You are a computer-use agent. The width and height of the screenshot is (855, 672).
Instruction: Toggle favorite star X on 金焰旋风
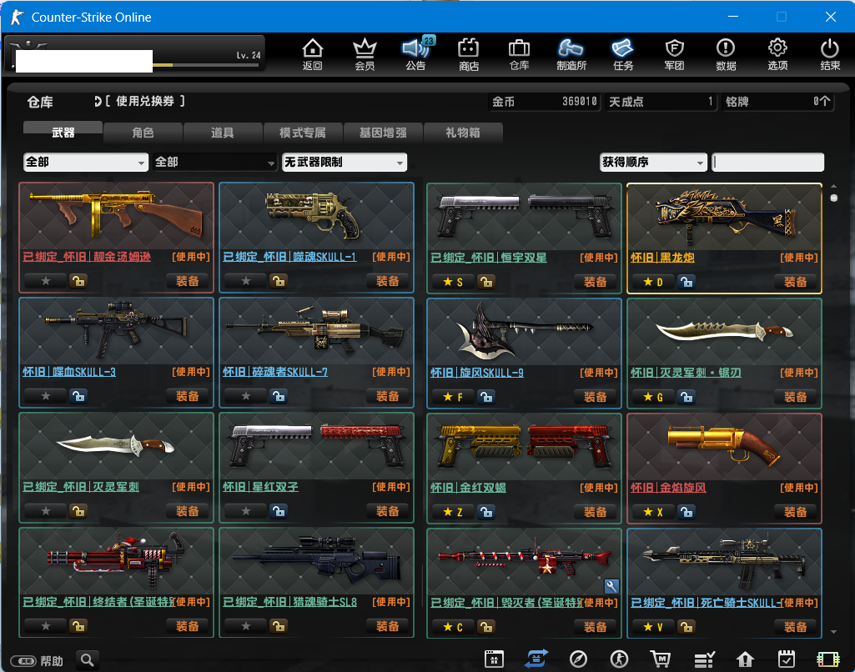tap(653, 512)
